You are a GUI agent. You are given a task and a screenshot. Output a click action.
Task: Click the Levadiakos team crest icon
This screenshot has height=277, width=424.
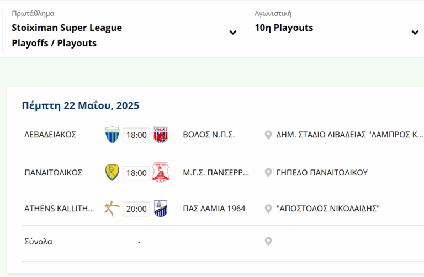click(112, 135)
